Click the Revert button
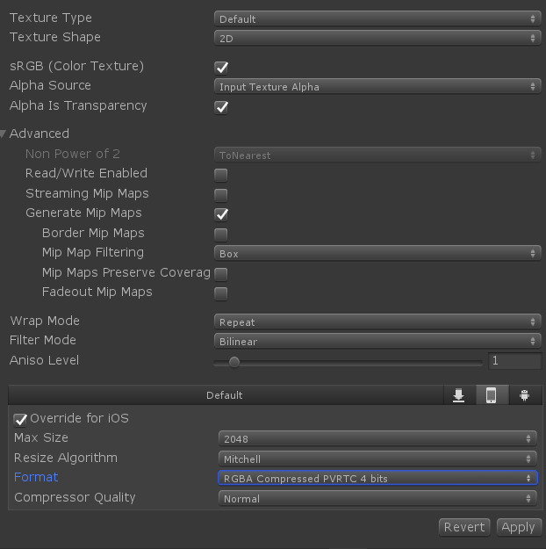Image resolution: width=546 pixels, height=549 pixels. (x=463, y=527)
